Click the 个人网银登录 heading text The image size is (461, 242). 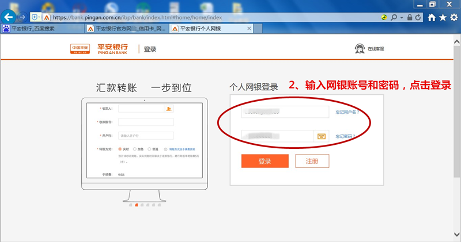tap(254, 87)
